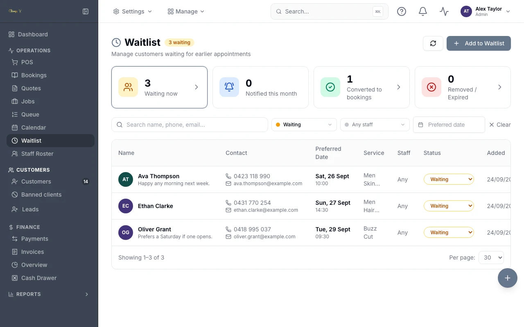Expand the Reports sidebar section
Viewport: 524px width, 327px height.
click(x=49, y=294)
